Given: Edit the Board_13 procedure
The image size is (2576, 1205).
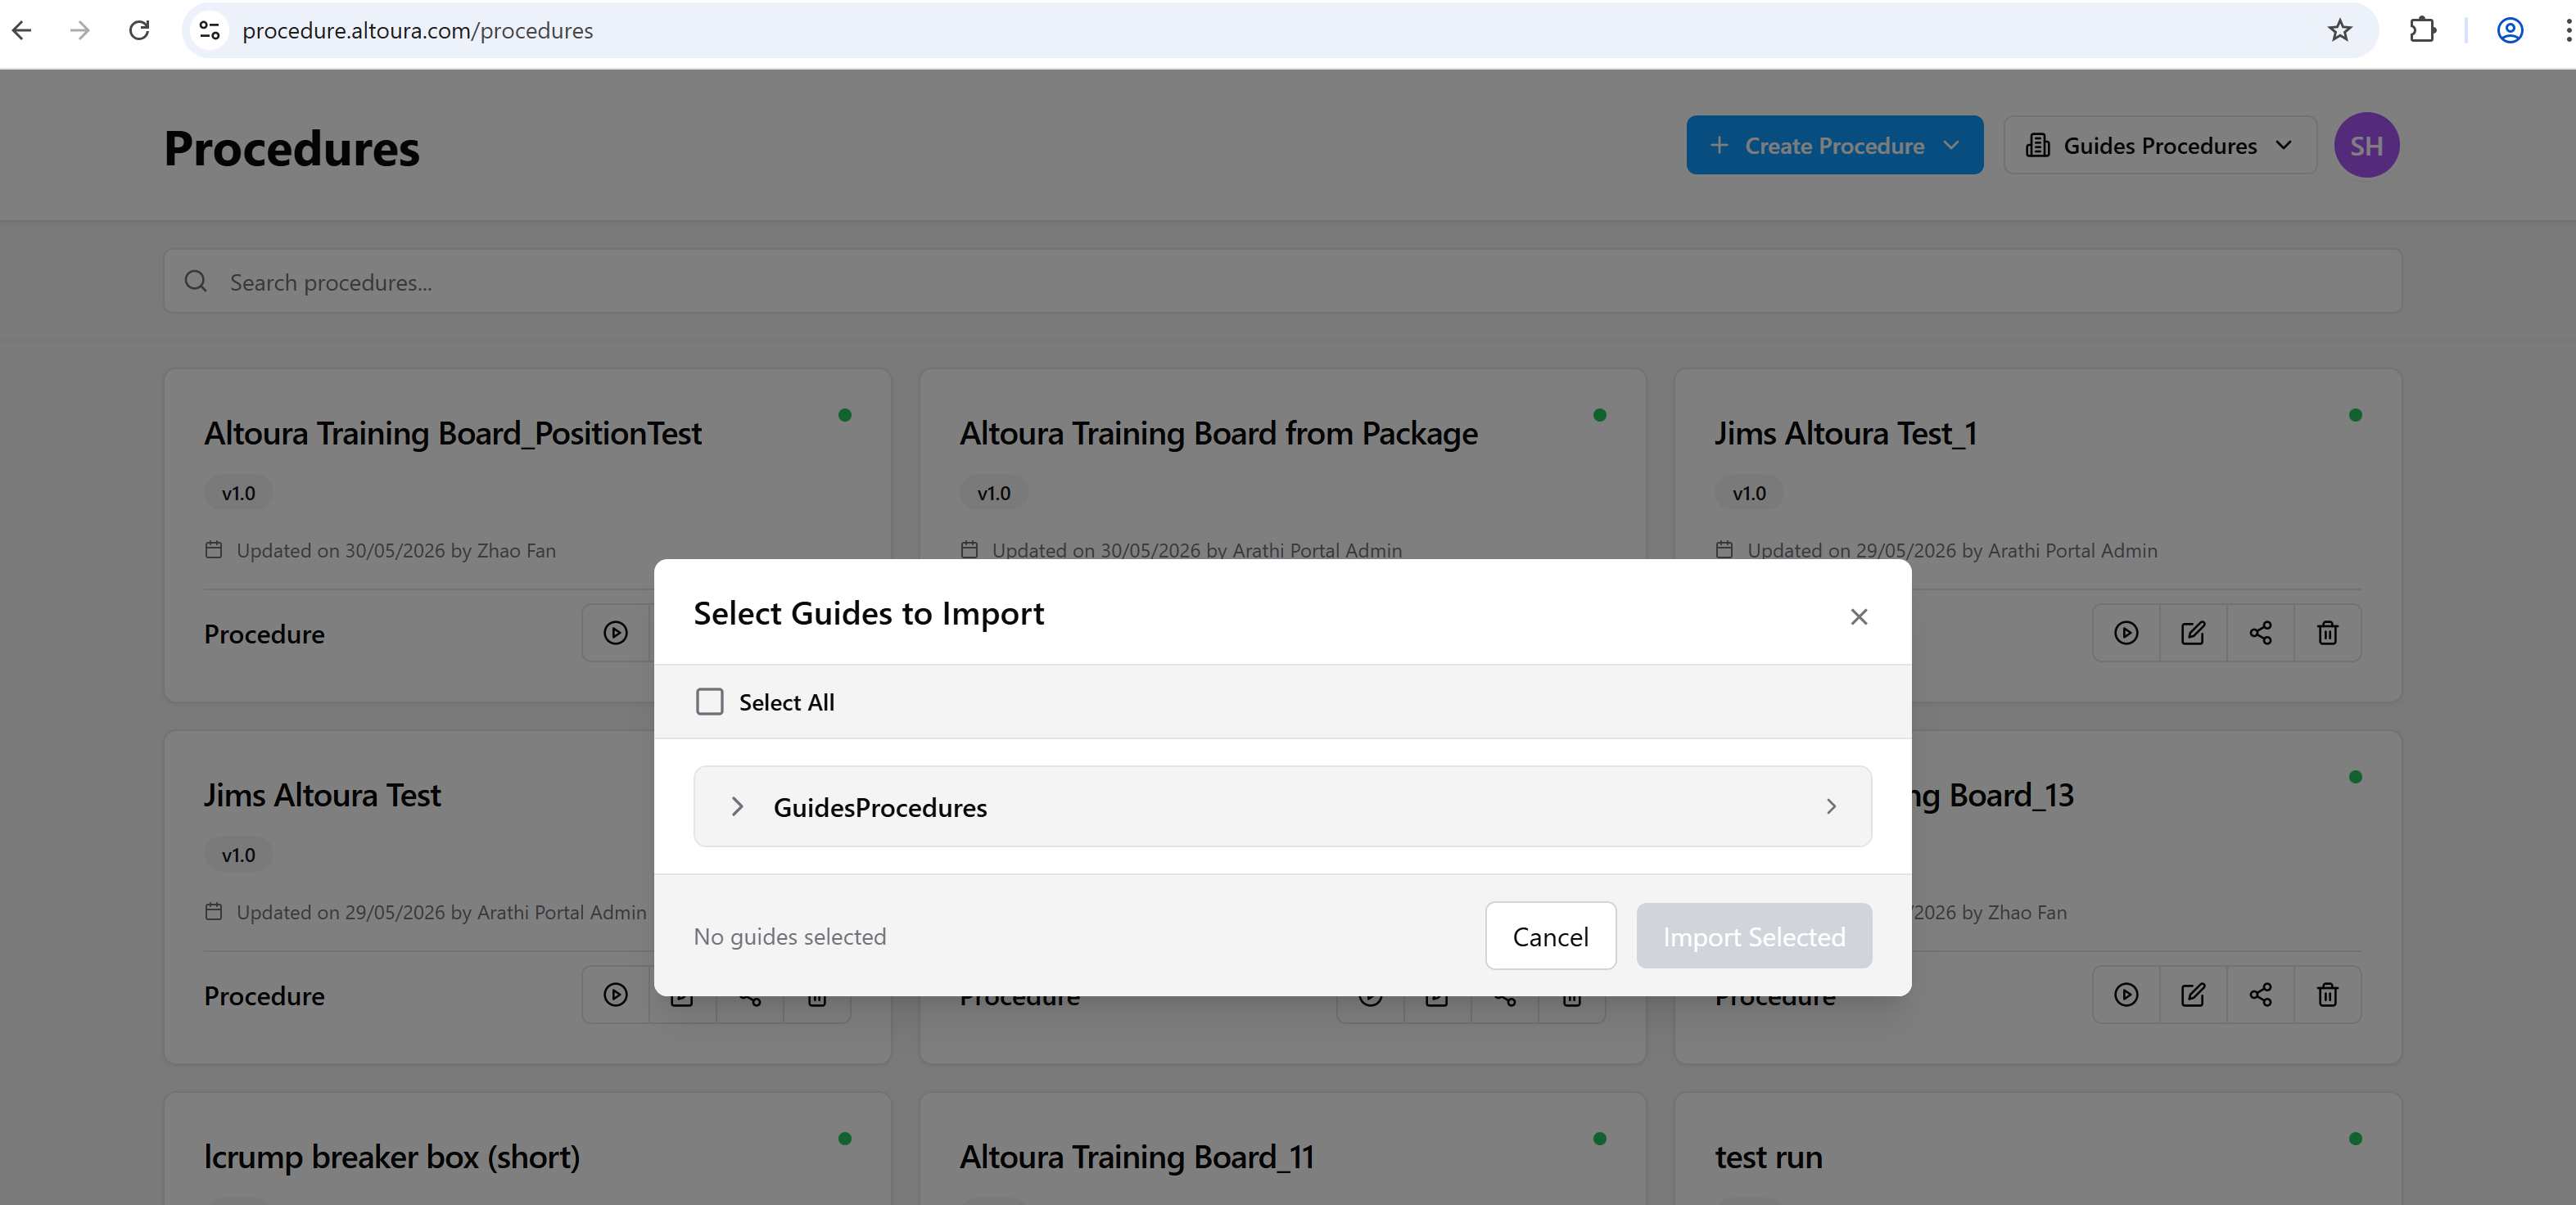Looking at the screenshot, I should pyautogui.click(x=2193, y=995).
